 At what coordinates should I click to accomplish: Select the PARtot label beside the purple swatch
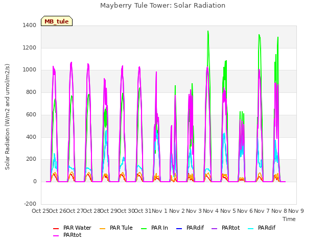(230, 228)
